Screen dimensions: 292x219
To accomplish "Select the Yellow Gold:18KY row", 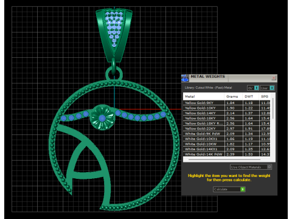I will click(226, 118).
